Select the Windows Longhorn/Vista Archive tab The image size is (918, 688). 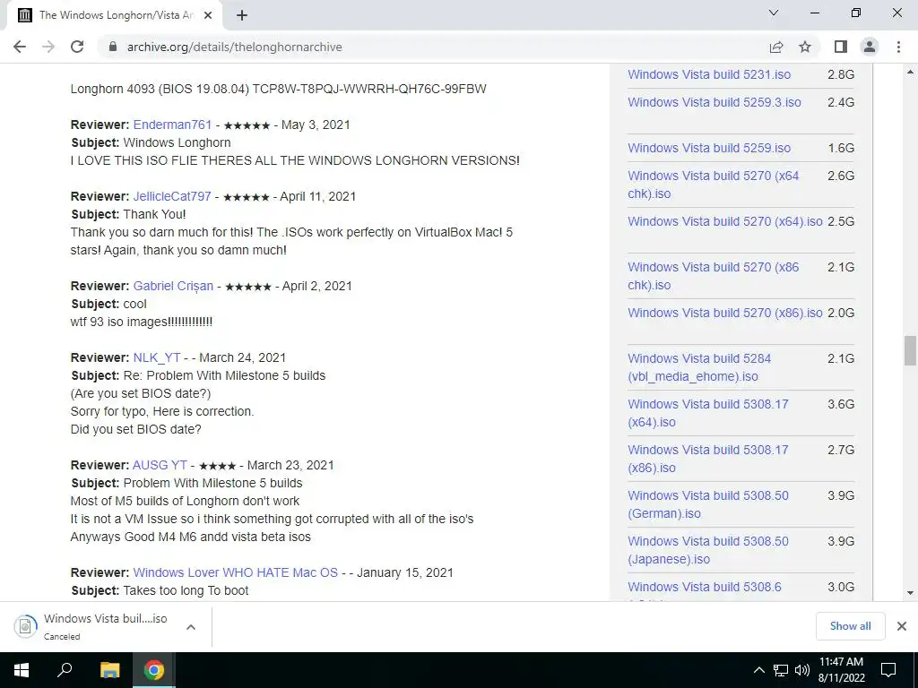(114, 16)
